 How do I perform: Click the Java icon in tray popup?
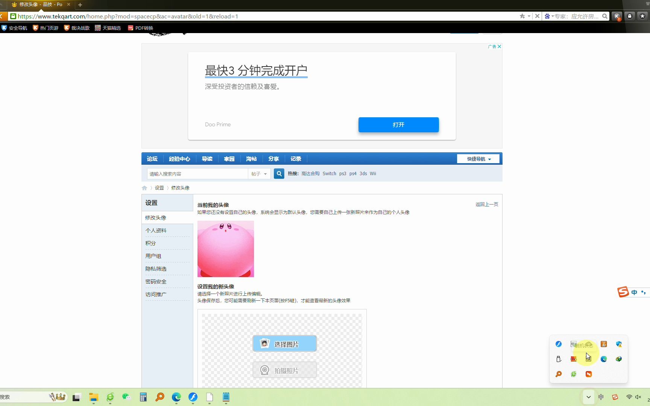click(x=604, y=344)
